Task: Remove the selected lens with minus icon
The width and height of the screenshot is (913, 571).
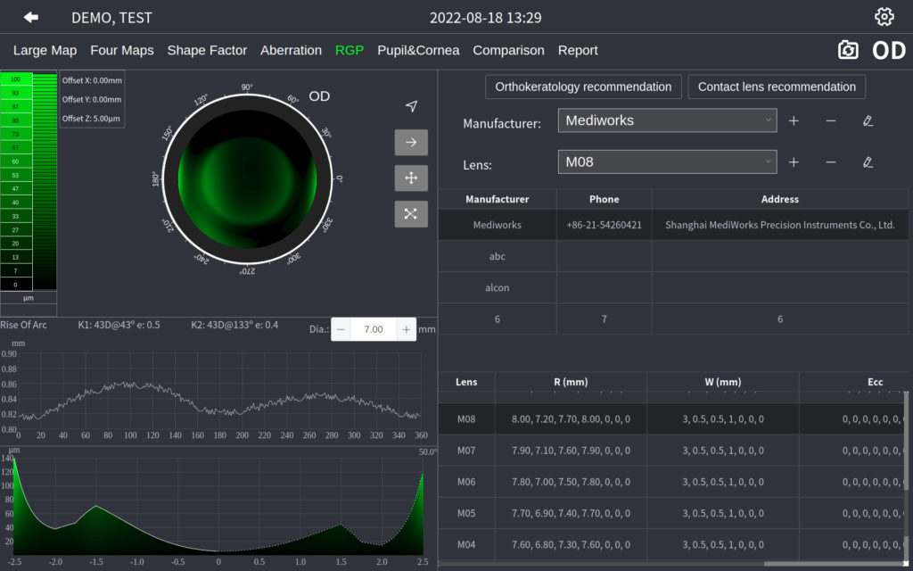Action: 830,162
